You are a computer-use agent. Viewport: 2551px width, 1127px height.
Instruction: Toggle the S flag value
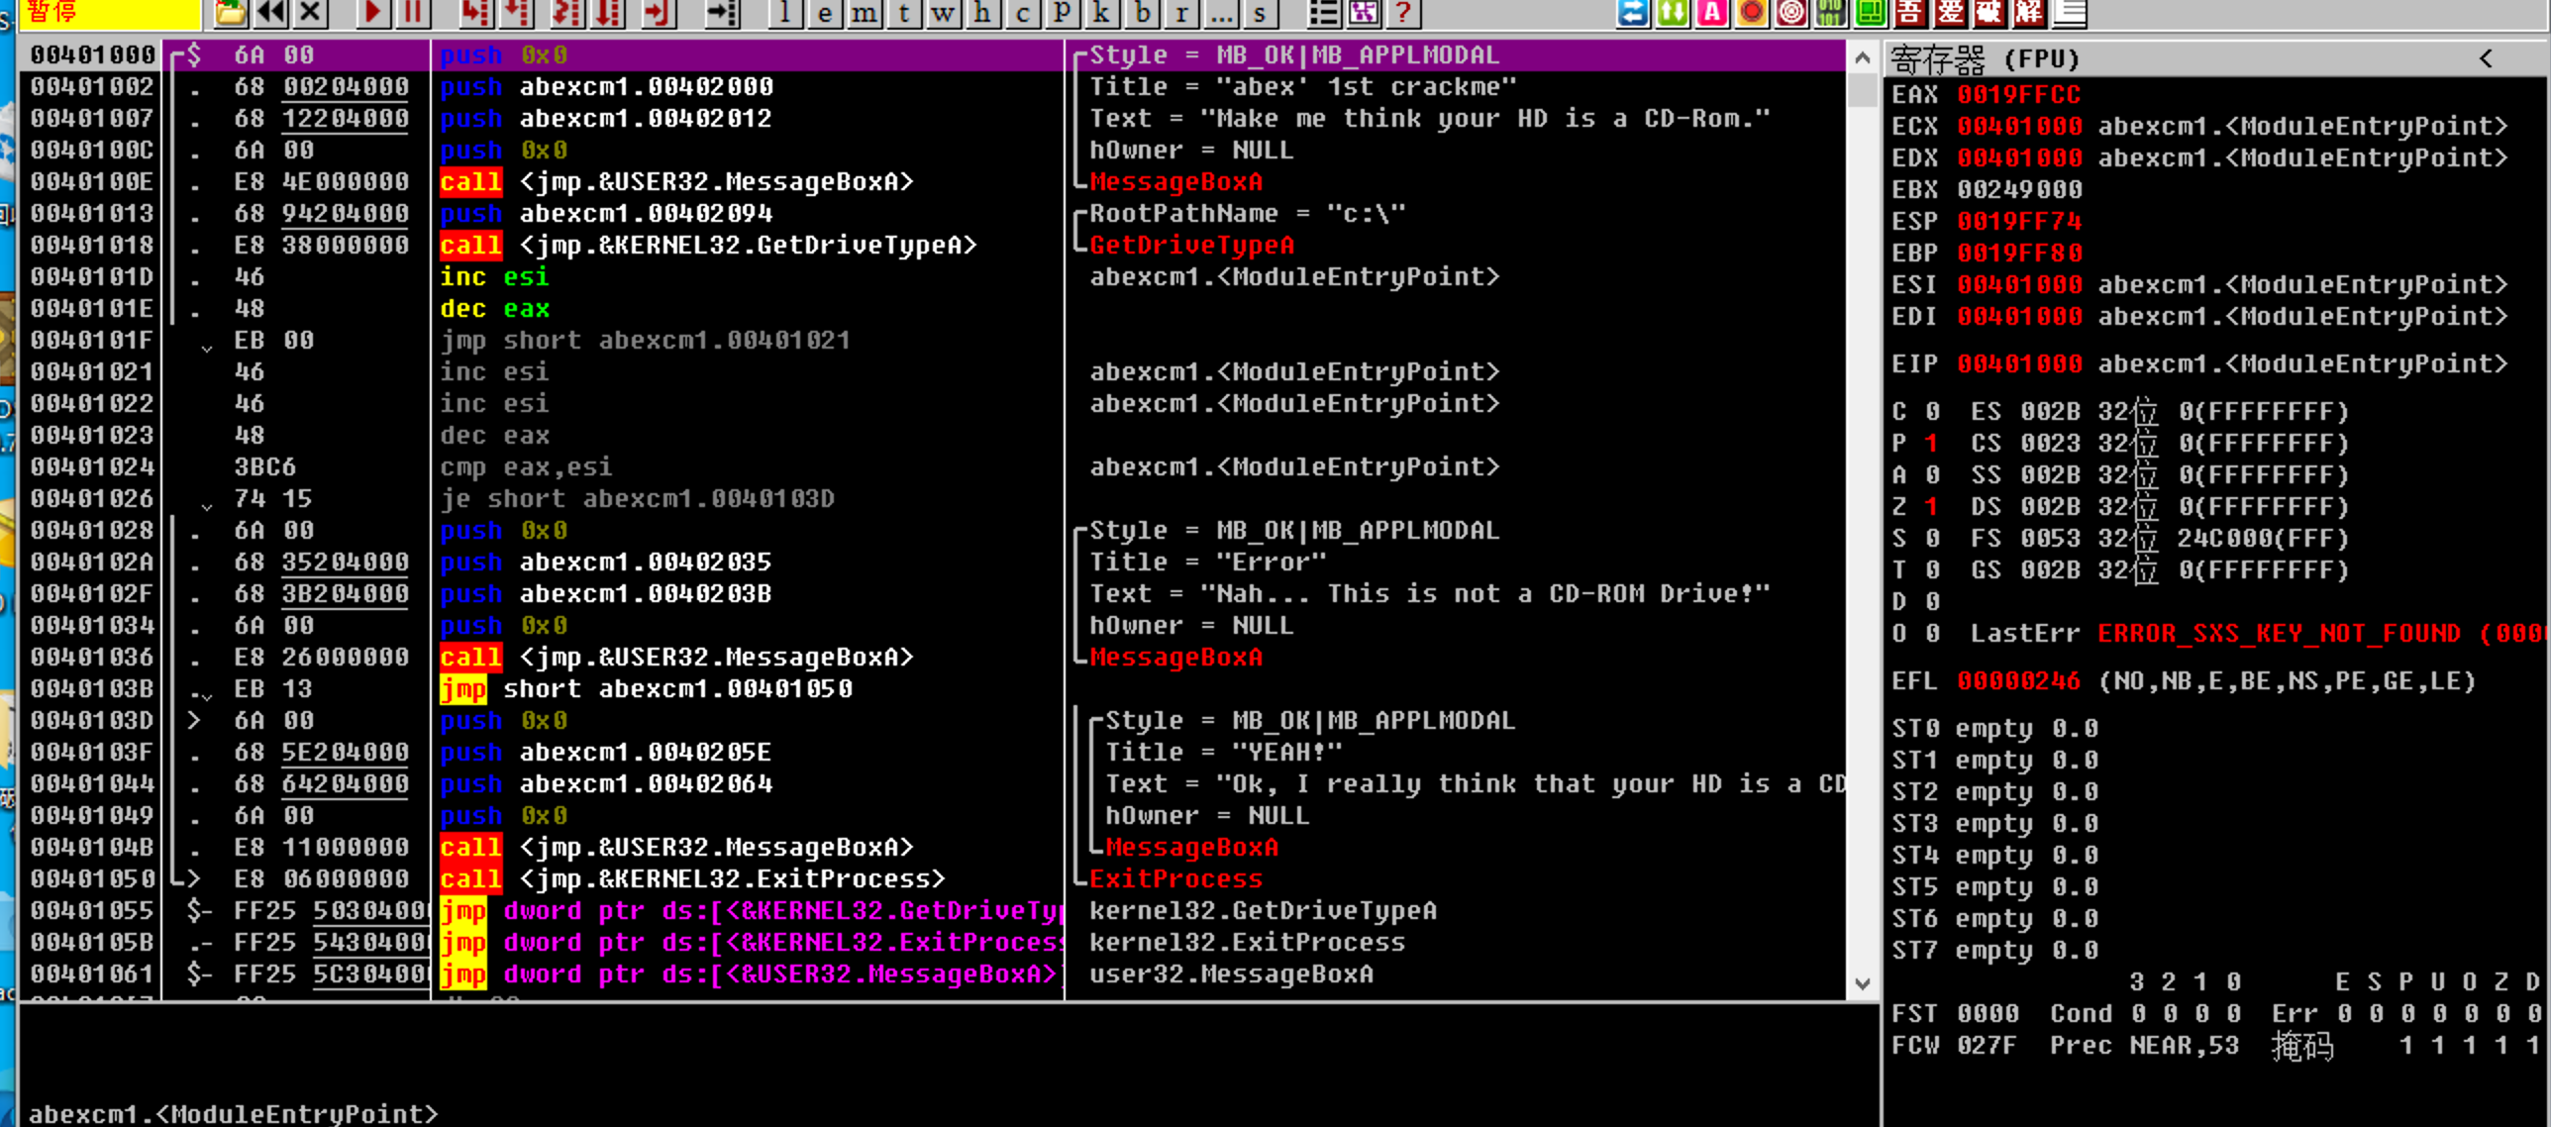pos(1931,538)
